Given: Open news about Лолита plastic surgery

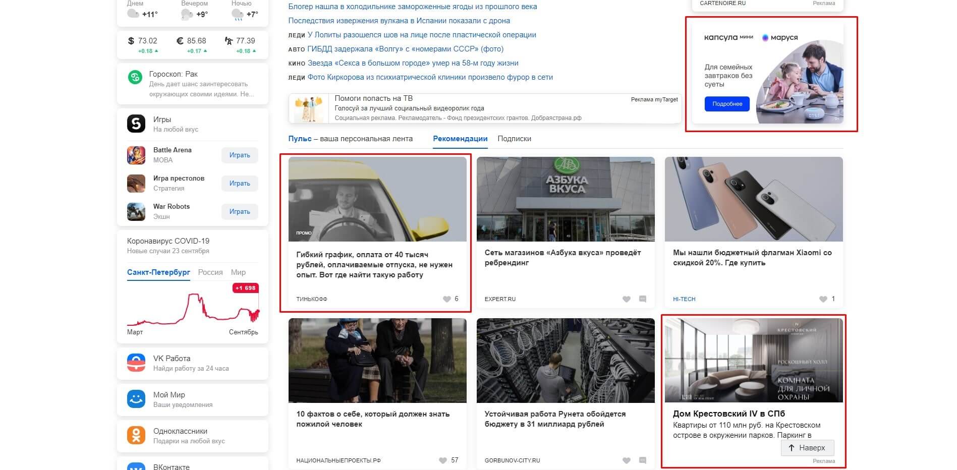Looking at the screenshot, I should [x=422, y=35].
